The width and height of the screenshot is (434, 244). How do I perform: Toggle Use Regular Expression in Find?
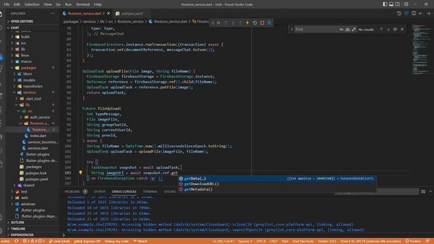(x=353, y=29)
